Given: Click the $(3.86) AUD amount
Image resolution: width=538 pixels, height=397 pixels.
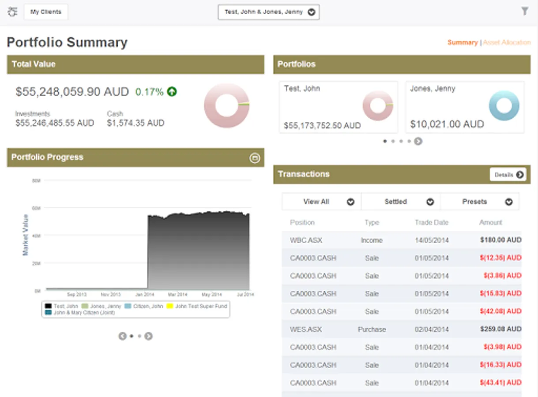Looking at the screenshot, I should tap(502, 276).
